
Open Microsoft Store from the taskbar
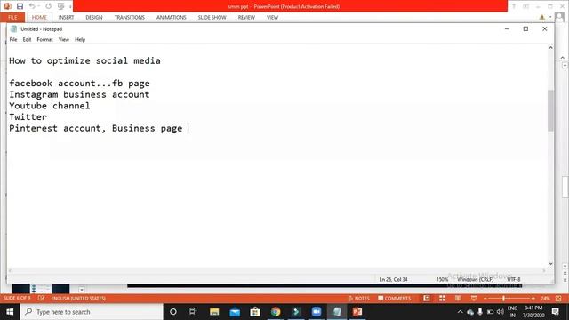click(255, 312)
